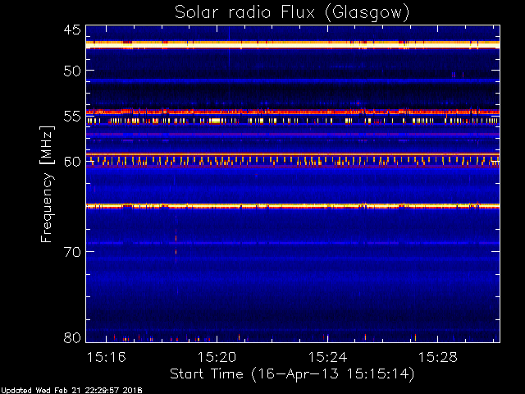Click the time tick label "15:16"

click(107, 358)
